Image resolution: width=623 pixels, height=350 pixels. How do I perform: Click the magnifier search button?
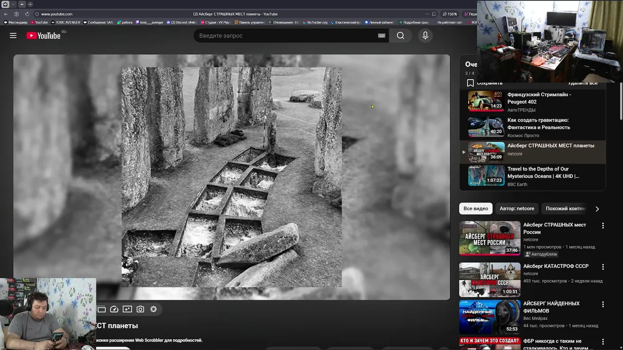coord(400,35)
